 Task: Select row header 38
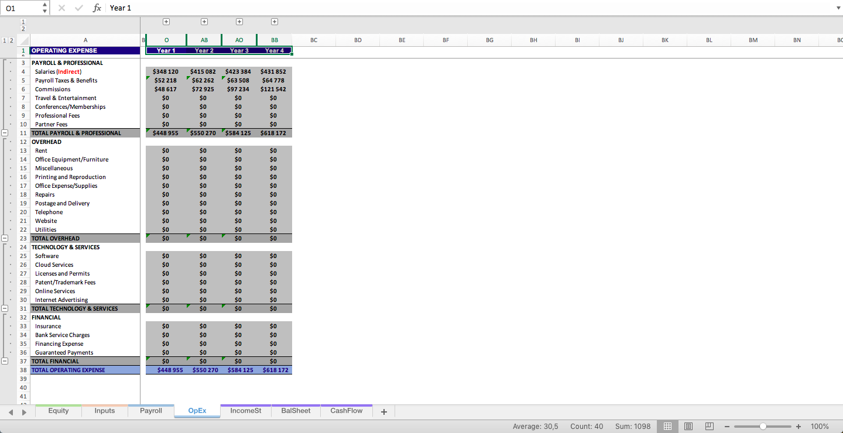(x=23, y=370)
